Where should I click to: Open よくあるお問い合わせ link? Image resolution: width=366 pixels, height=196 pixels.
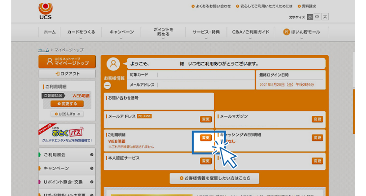[211, 6]
